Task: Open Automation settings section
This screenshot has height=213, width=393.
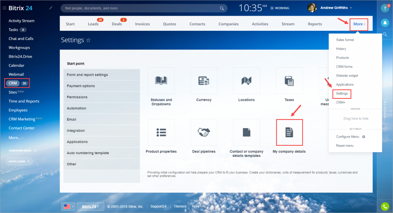Action: [101, 108]
